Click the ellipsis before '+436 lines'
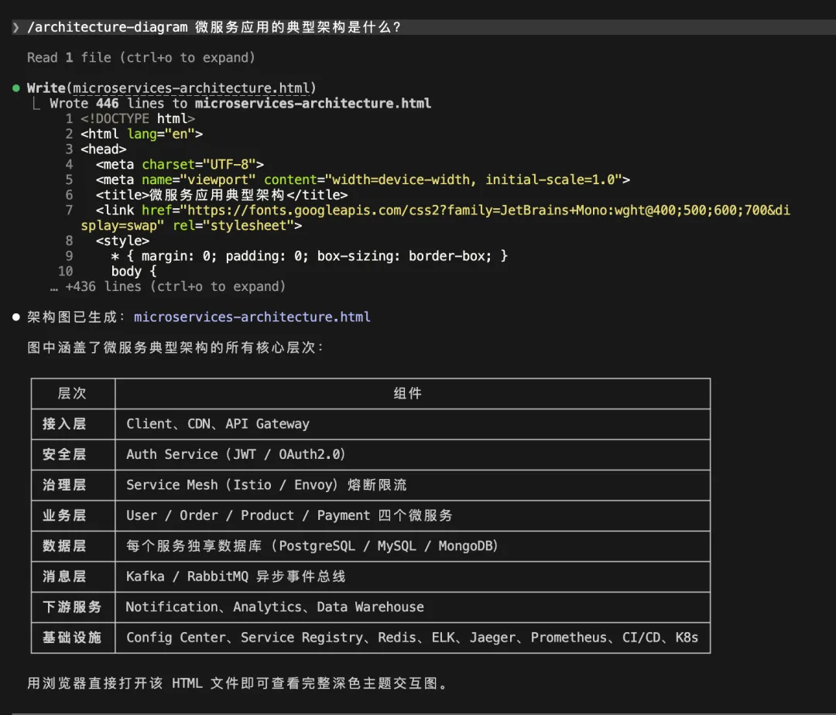The width and height of the screenshot is (836, 715). pyautogui.click(x=54, y=287)
